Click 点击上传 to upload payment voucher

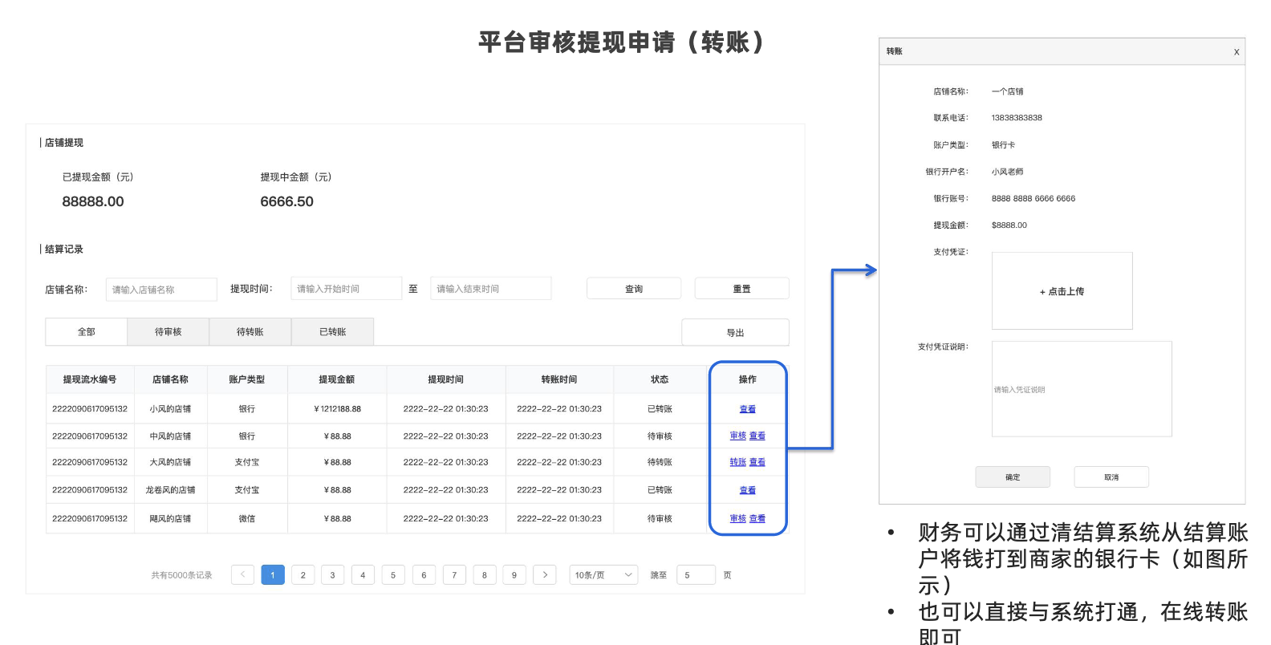(x=1062, y=291)
